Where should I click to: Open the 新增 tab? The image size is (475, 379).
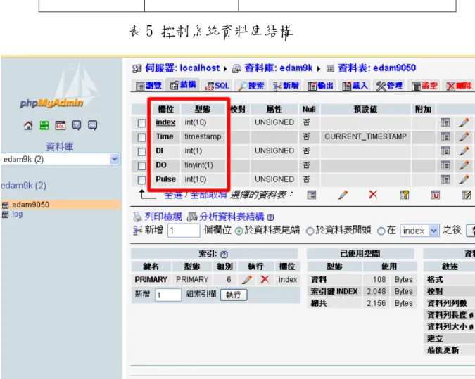coord(286,86)
